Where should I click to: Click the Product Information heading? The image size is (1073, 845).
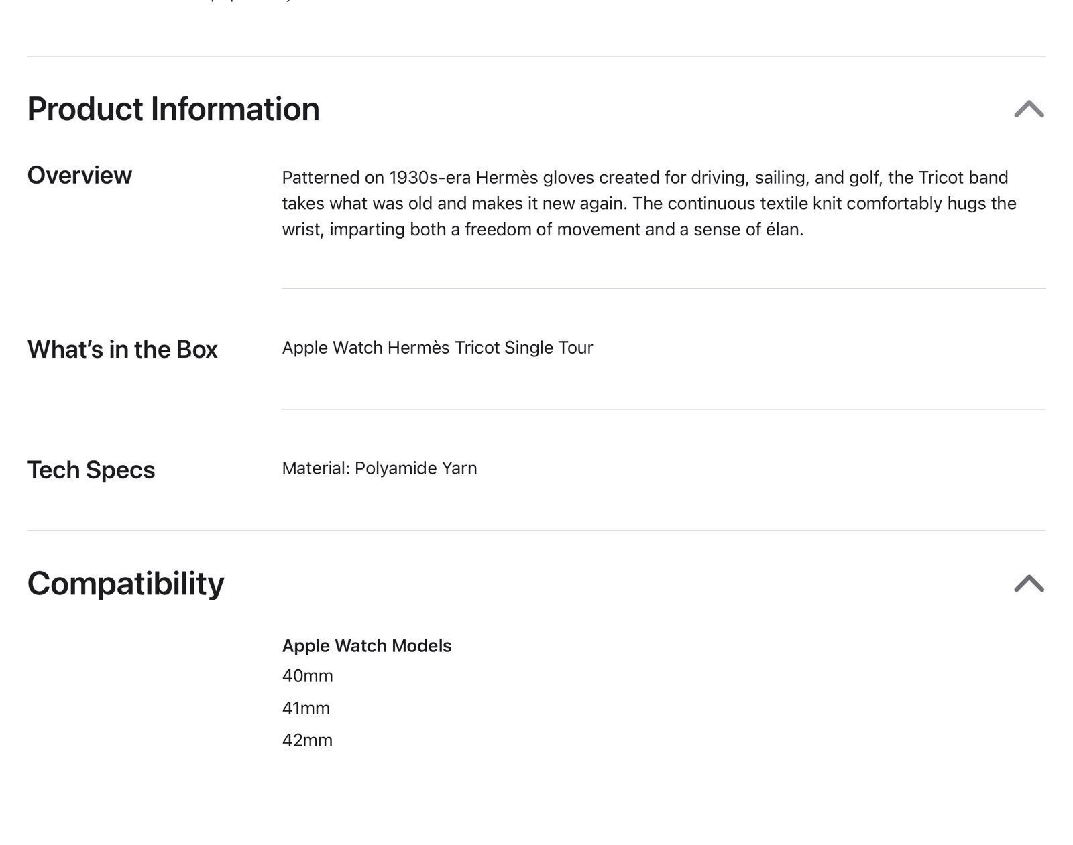click(173, 109)
